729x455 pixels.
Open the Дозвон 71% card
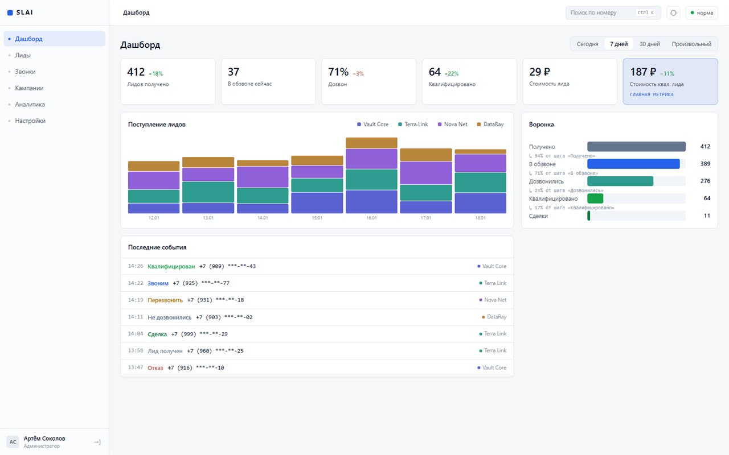[x=368, y=81]
